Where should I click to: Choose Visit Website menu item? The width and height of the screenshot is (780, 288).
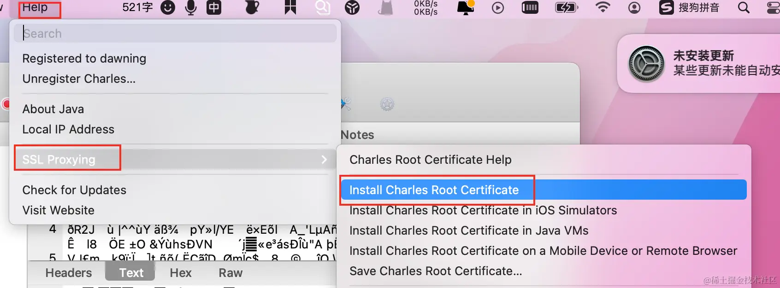click(x=59, y=210)
